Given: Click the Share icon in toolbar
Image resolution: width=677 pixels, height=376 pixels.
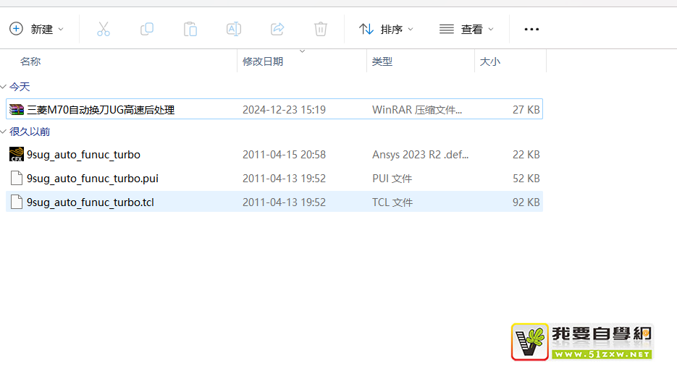Looking at the screenshot, I should (x=277, y=29).
